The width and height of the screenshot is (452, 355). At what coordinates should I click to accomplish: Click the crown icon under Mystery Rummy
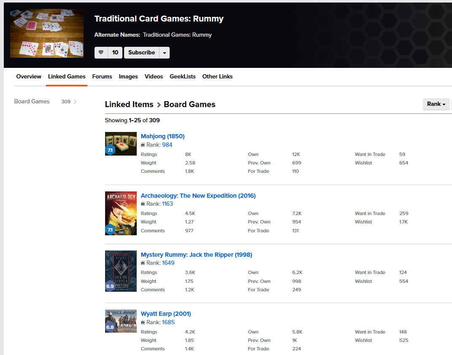pos(143,263)
